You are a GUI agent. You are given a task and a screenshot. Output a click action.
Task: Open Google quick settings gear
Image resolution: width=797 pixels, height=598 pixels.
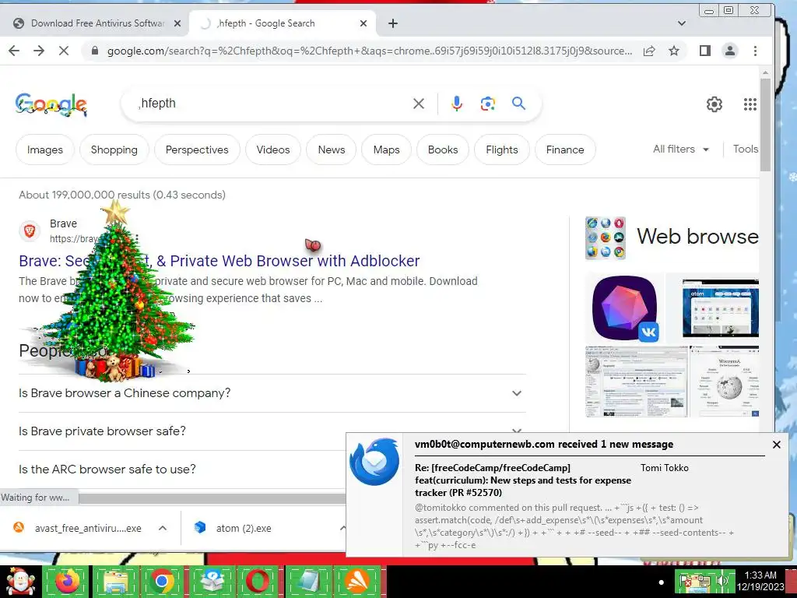point(714,104)
